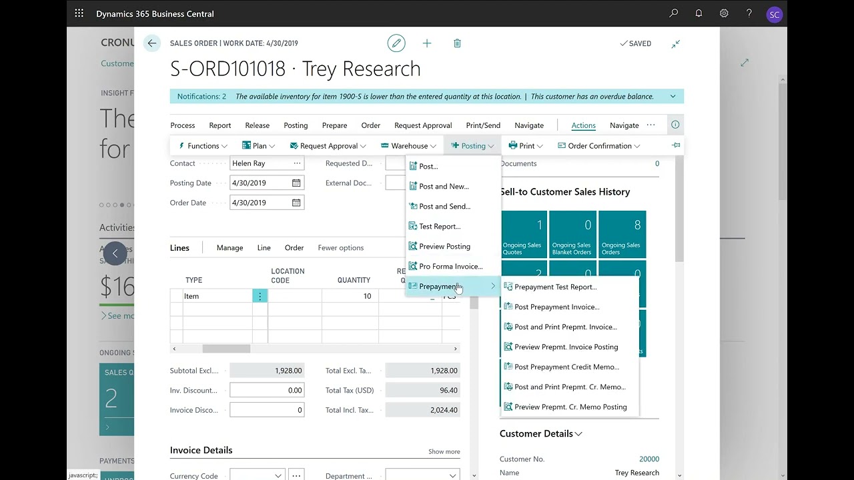Open Manage in Lines section
Screen dimensions: 854x480
[230, 247]
